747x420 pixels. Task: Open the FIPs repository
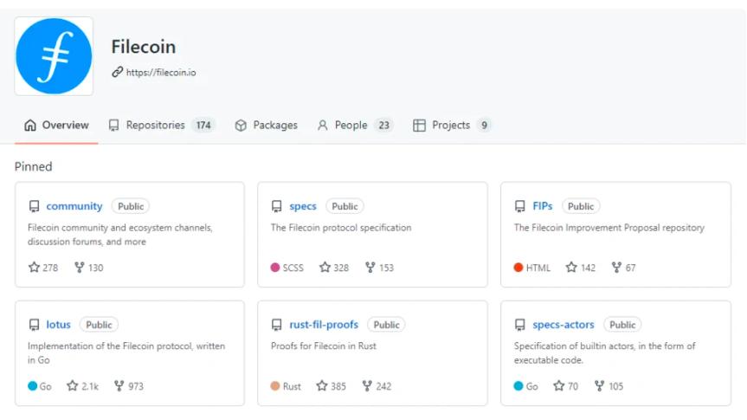click(x=543, y=207)
